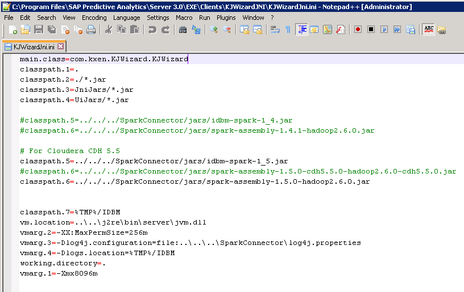Click the New file toolbar icon

(13, 29)
